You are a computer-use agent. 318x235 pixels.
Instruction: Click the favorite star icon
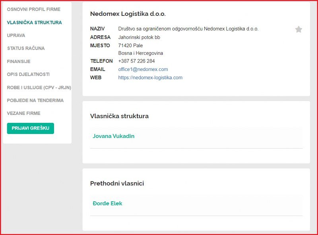coord(299,30)
